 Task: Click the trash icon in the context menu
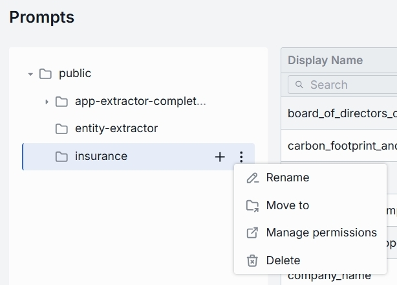click(252, 260)
